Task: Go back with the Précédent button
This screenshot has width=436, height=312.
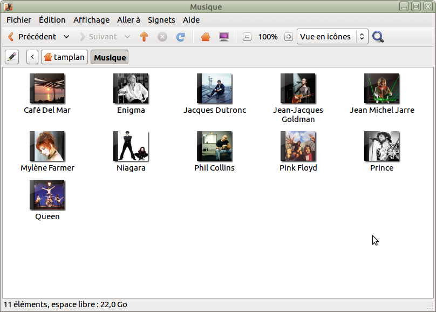Action: pyautogui.click(x=32, y=37)
